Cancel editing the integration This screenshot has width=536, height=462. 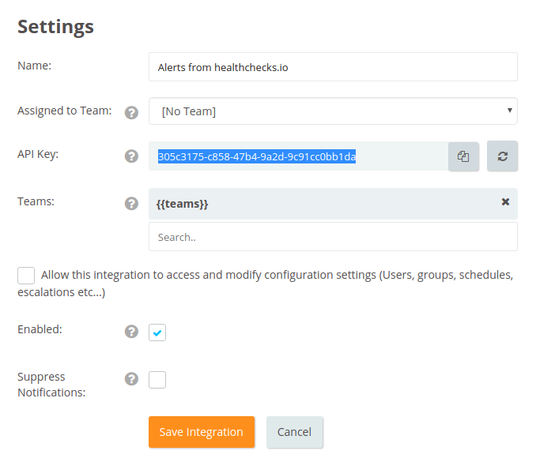click(294, 432)
